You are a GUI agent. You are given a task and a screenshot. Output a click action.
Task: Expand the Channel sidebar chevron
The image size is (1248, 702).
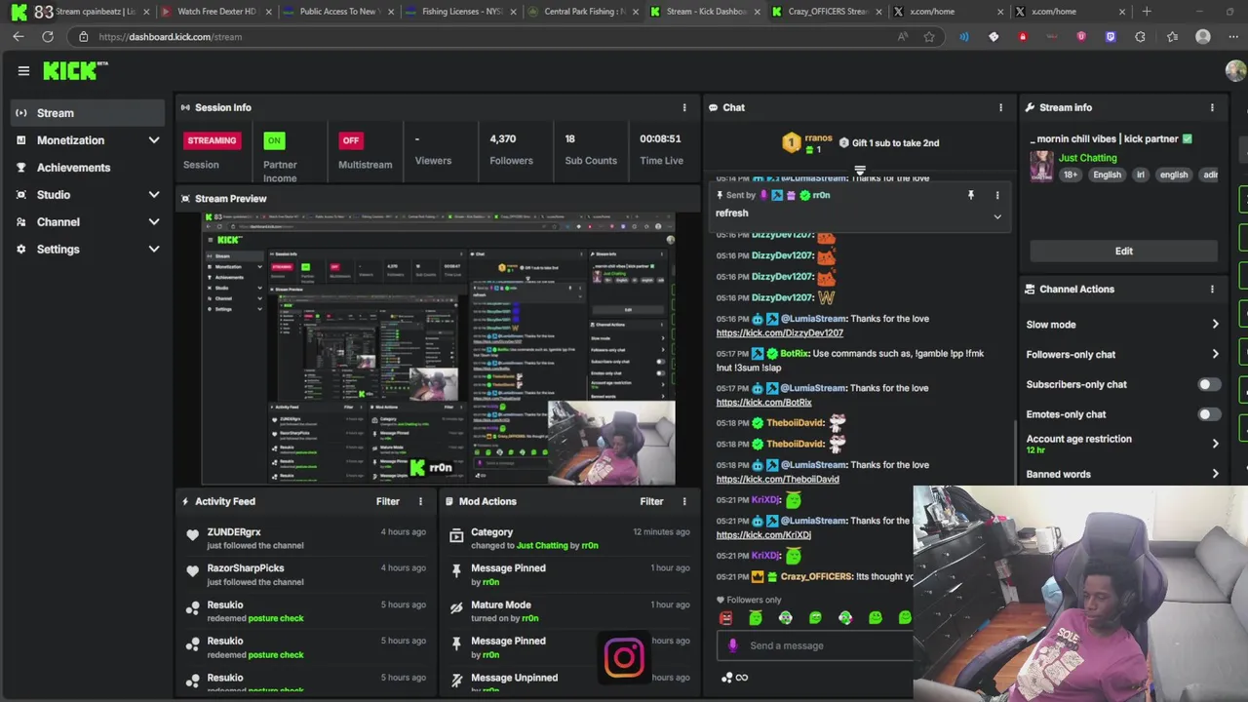154,222
